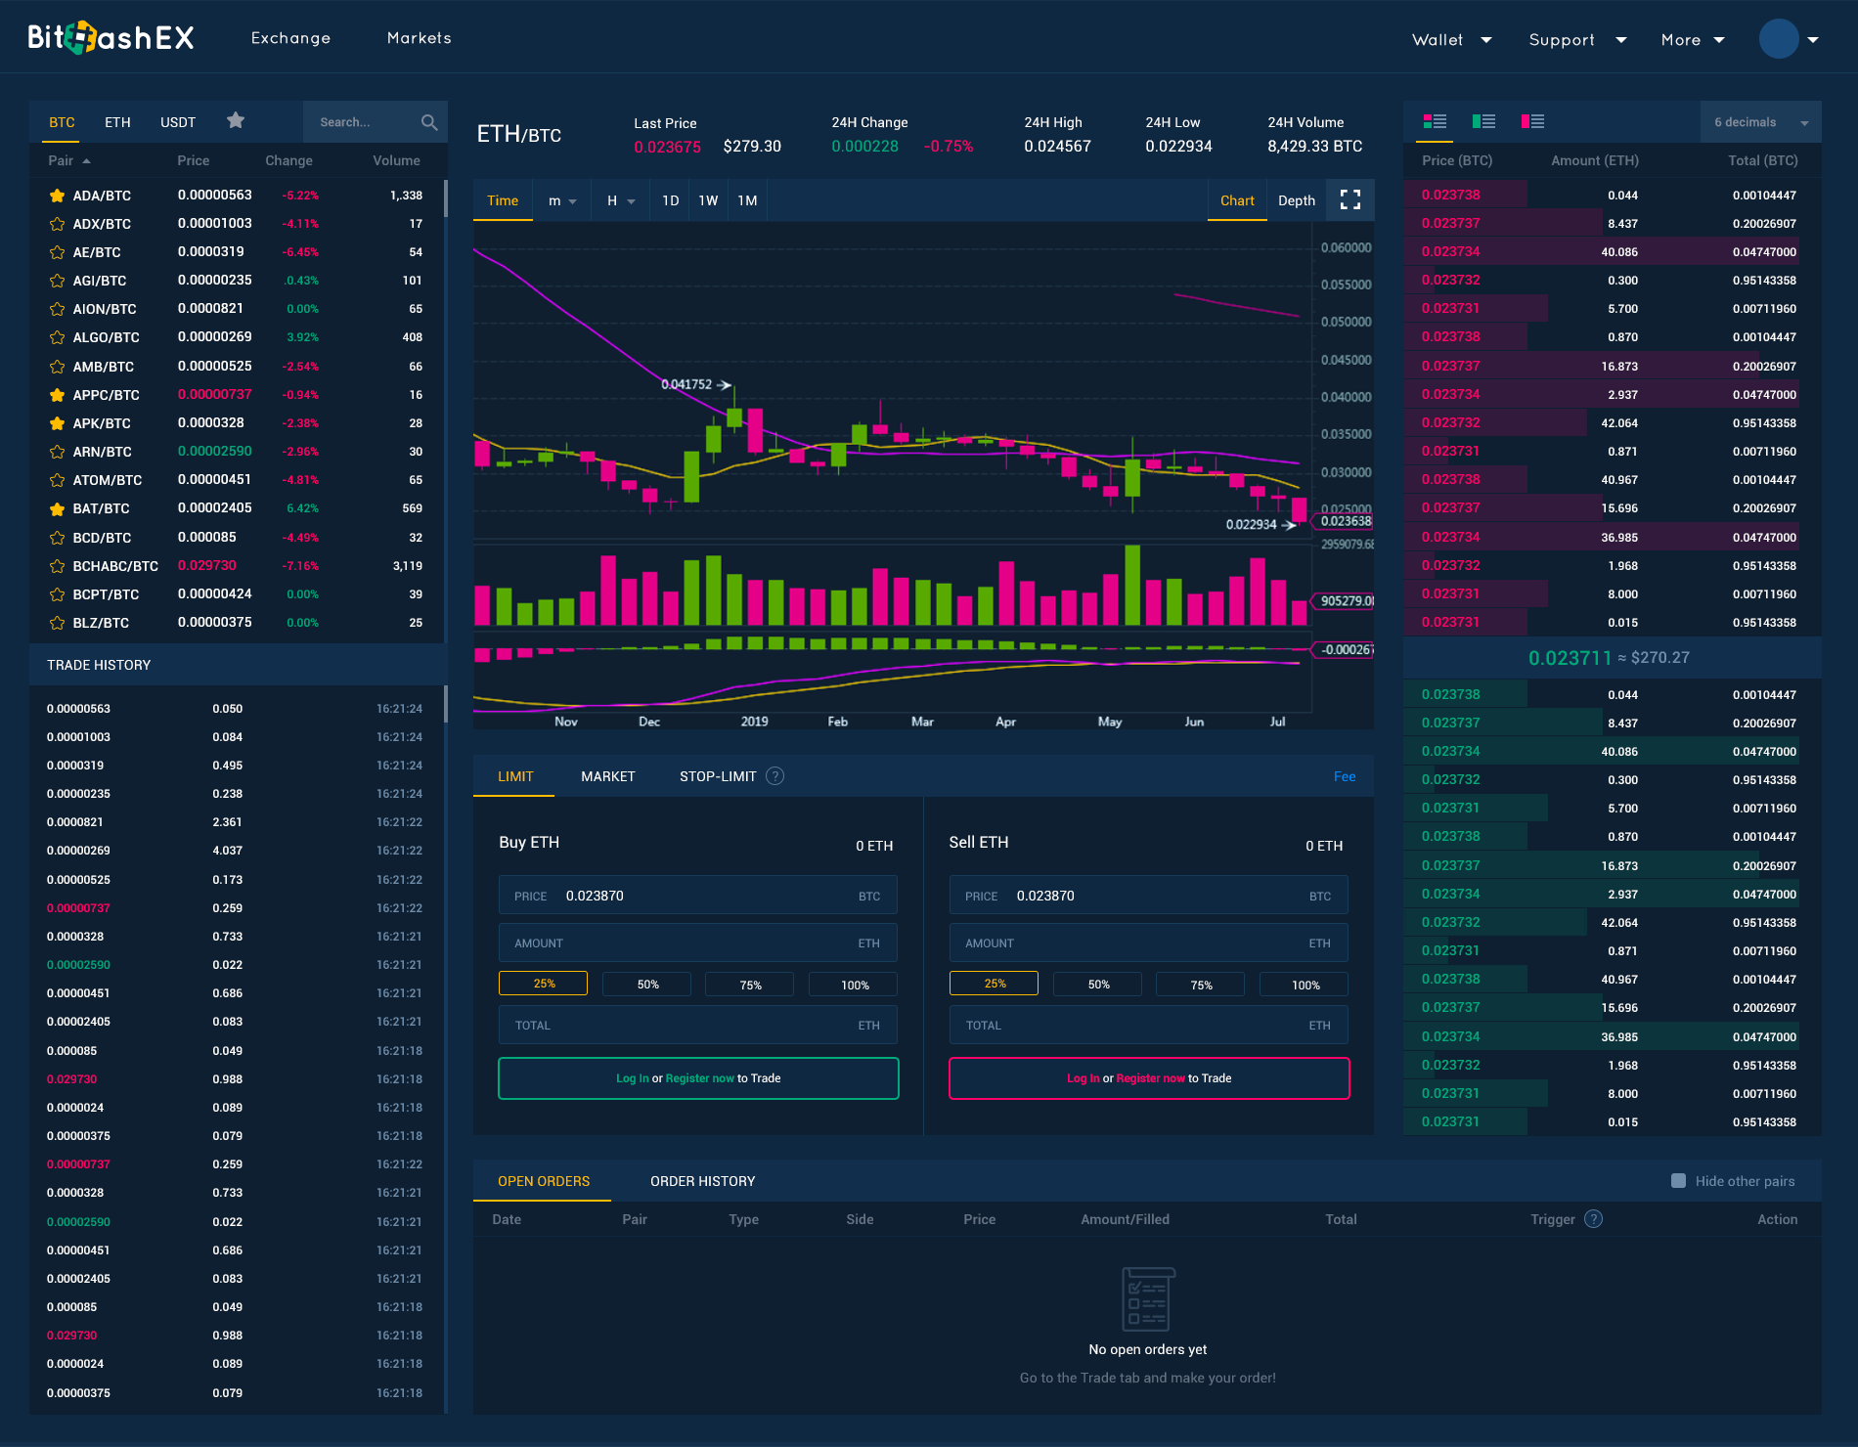This screenshot has height=1447, width=1858.
Task: Unfavorite the ADA/BTC pair star
Action: click(x=58, y=196)
